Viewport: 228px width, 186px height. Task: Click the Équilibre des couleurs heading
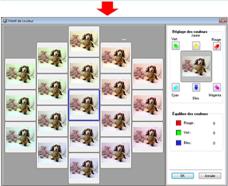190,114
